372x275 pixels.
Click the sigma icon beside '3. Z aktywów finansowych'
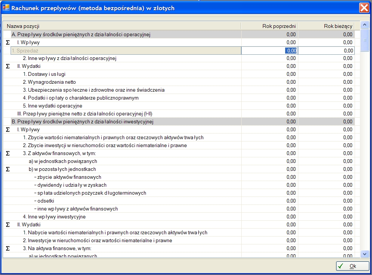[8, 154]
